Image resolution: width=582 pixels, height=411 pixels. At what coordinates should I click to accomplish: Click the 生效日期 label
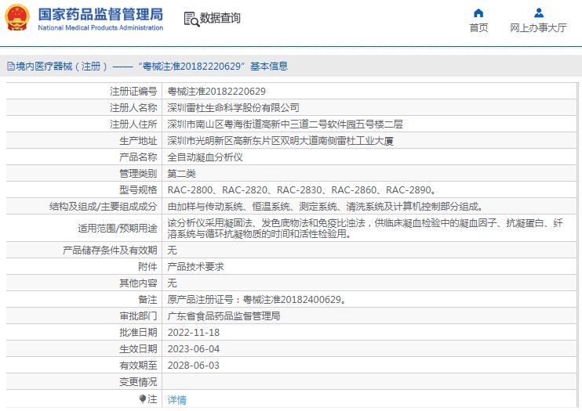point(138,348)
